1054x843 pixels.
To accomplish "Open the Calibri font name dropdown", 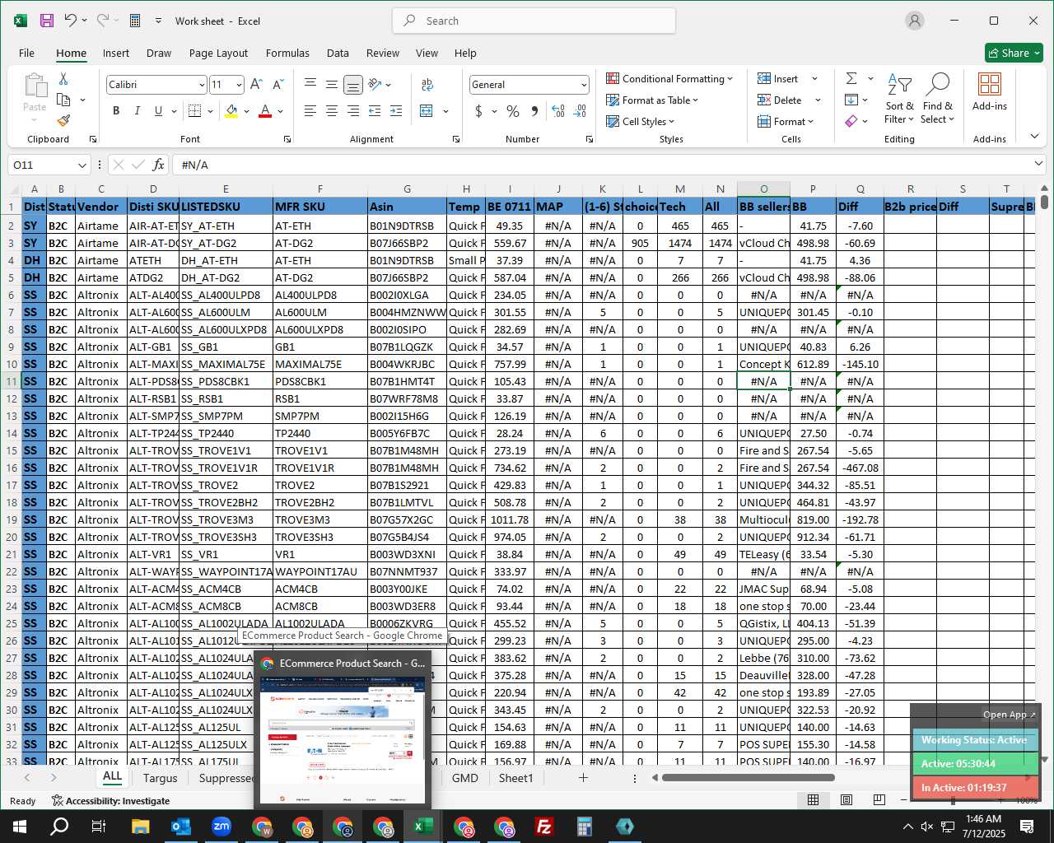I will [x=201, y=85].
